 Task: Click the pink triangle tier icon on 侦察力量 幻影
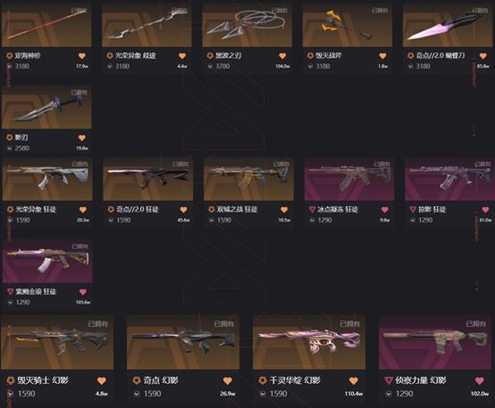click(x=389, y=380)
